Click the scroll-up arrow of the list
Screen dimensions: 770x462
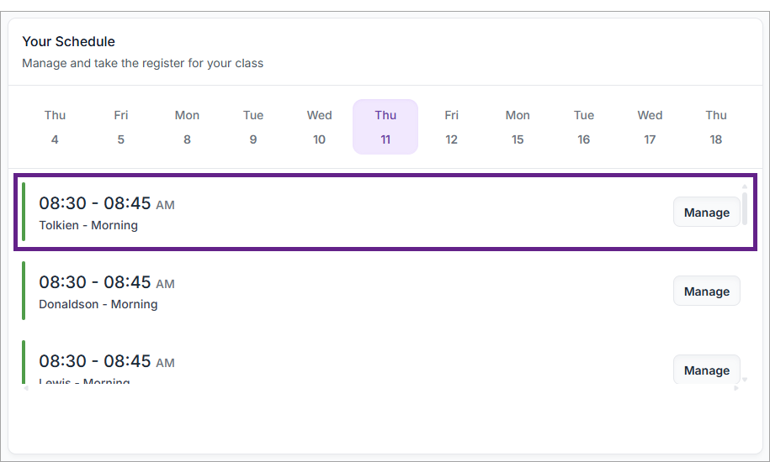(x=745, y=186)
